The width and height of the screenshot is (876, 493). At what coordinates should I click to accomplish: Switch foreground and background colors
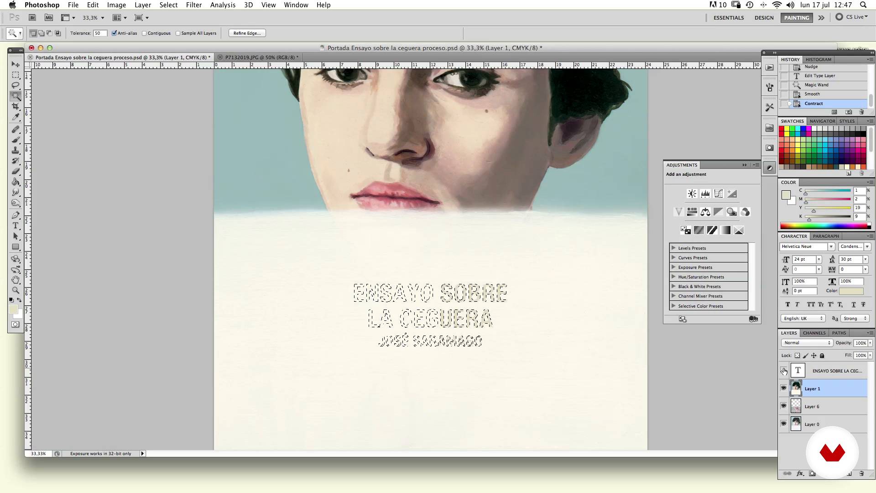pyautogui.click(x=19, y=300)
